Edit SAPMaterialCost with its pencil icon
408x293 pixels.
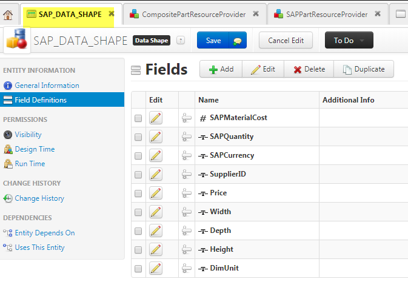pyautogui.click(x=156, y=118)
